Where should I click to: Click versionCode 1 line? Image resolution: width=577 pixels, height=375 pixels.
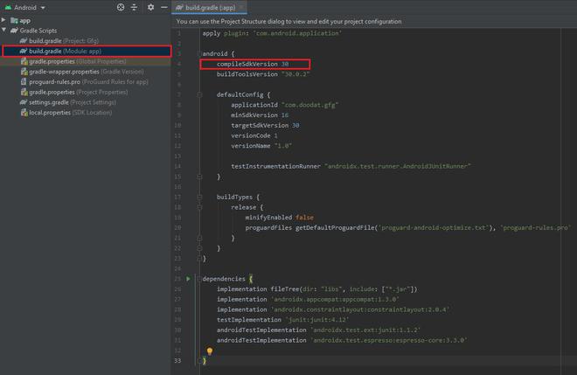click(x=254, y=135)
